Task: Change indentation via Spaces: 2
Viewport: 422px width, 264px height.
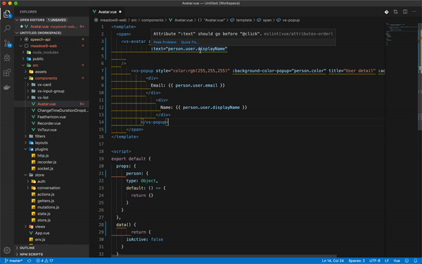Action: 357,260
